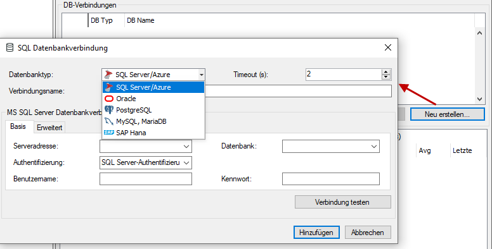
Task: Click scroll-down arrow of DB-Verbindungen list
Action: click(x=479, y=99)
